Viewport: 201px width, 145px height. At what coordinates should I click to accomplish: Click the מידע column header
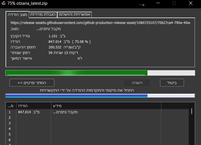pyautogui.click(x=106, y=106)
